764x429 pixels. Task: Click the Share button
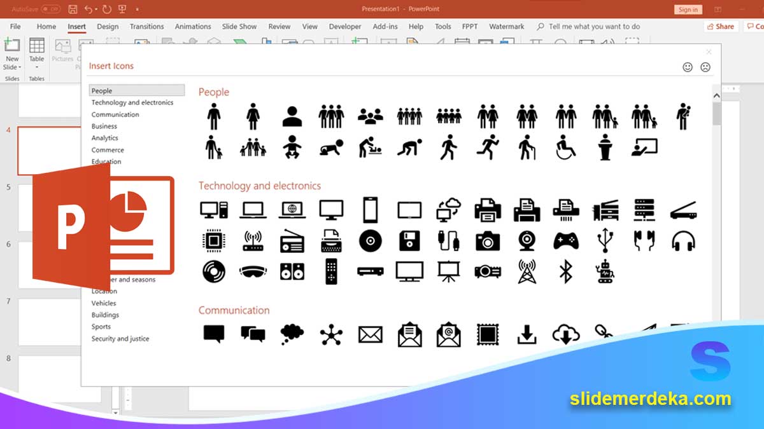pyautogui.click(x=721, y=27)
